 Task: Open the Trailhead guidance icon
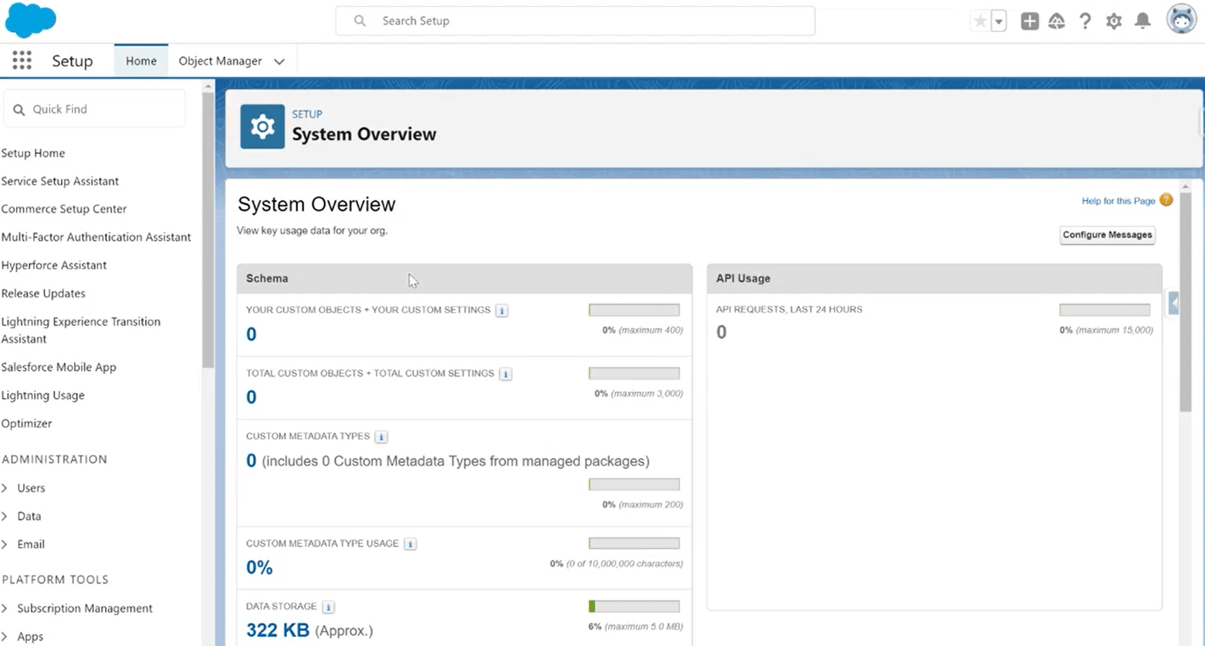click(x=1056, y=21)
